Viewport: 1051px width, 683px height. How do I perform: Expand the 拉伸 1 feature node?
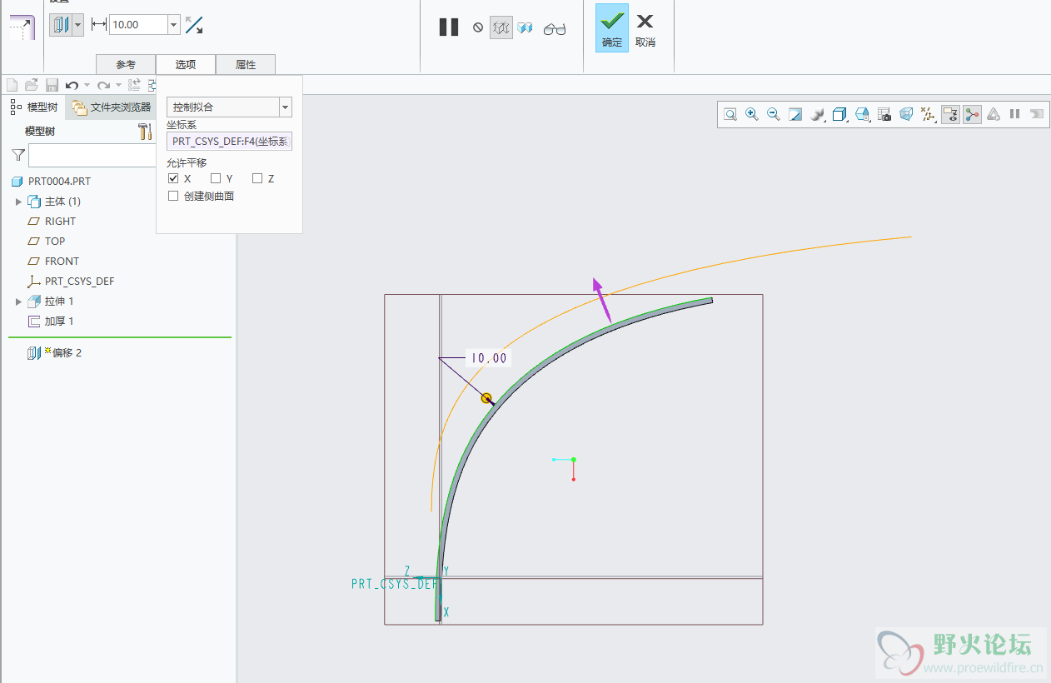[18, 302]
